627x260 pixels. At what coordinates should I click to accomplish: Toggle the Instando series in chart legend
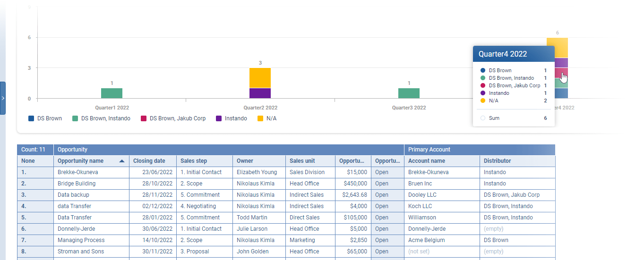pos(231,118)
